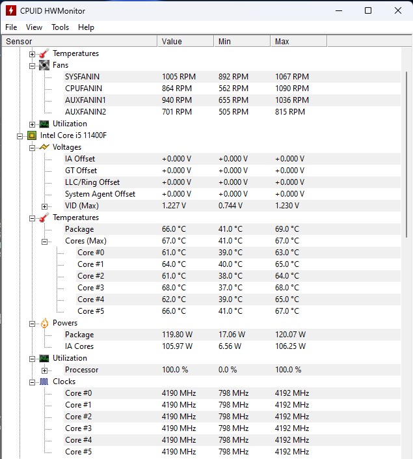Click the flame icon beside Powers
Viewport: 413px width, 459px height.
click(x=44, y=323)
